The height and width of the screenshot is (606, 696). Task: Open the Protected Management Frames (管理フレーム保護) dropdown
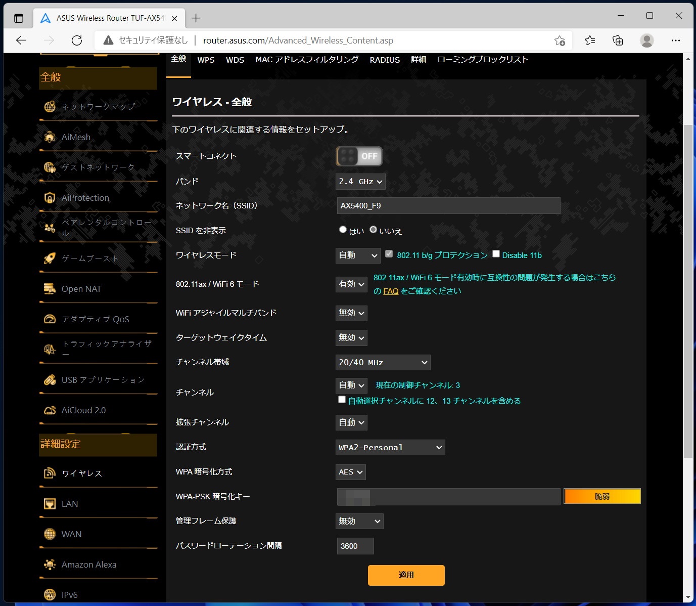click(x=359, y=521)
